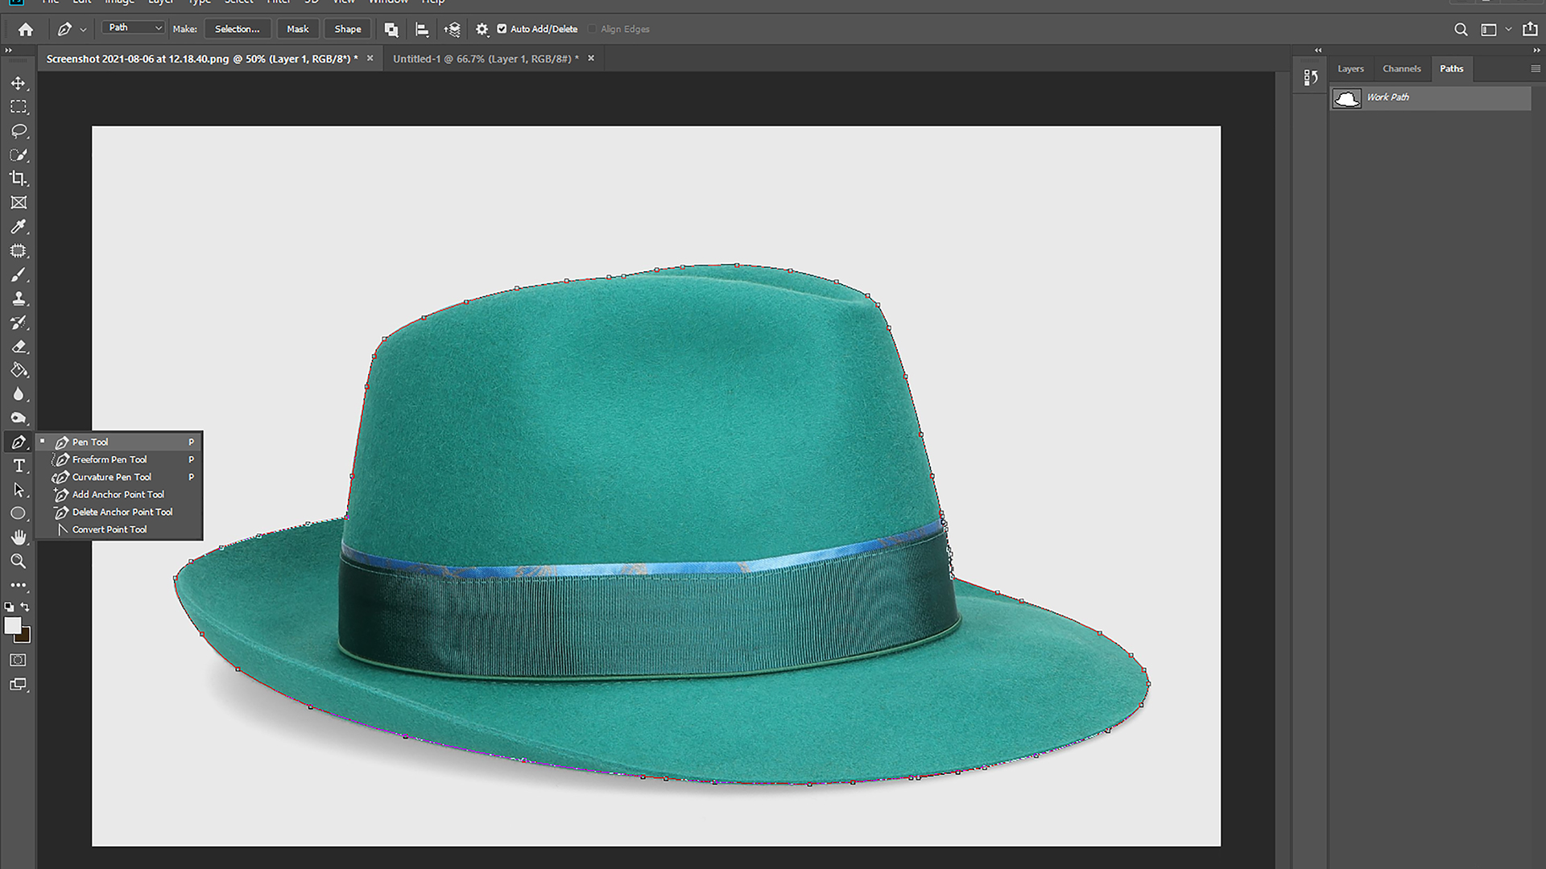Select the Ellipse shape tool
Image resolution: width=1546 pixels, height=869 pixels.
pyautogui.click(x=19, y=513)
